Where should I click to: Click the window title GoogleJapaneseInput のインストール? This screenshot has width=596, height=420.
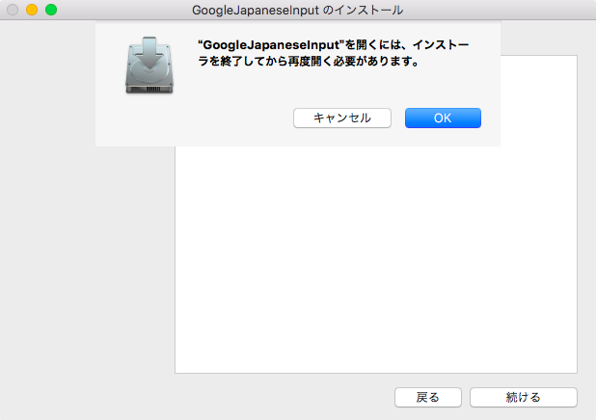(297, 10)
